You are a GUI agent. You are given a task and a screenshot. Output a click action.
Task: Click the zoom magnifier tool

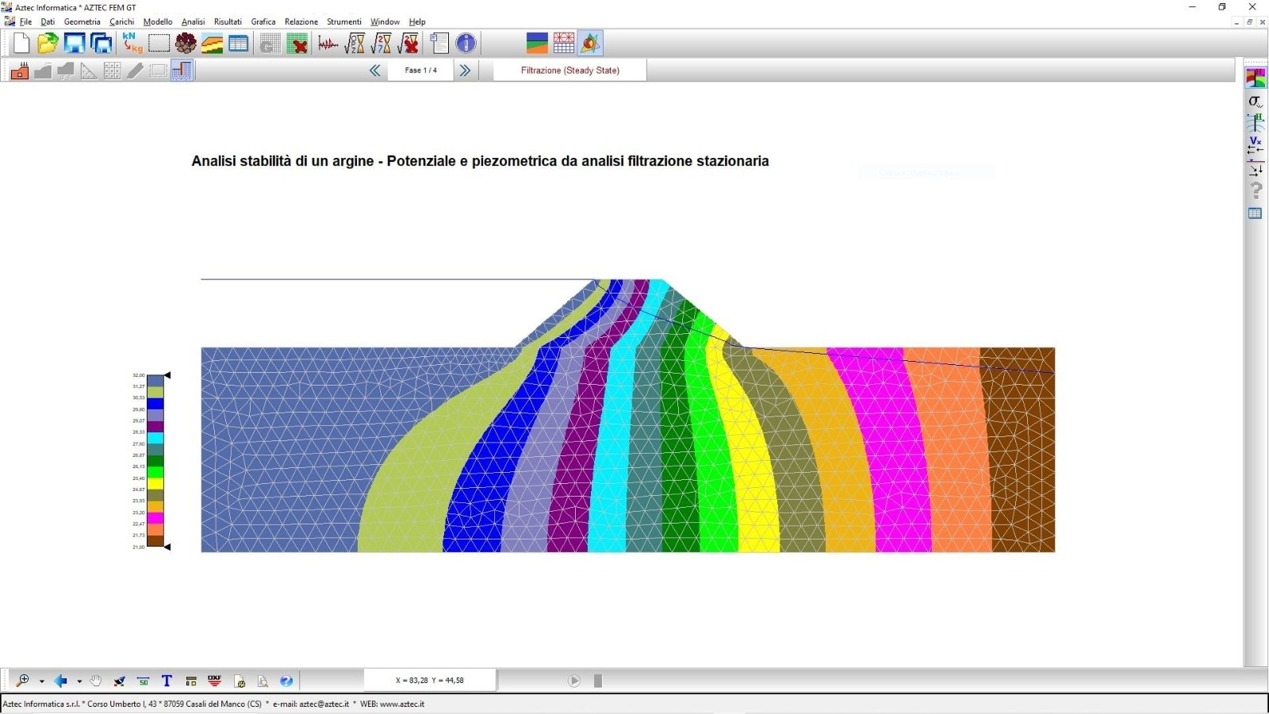(x=23, y=681)
